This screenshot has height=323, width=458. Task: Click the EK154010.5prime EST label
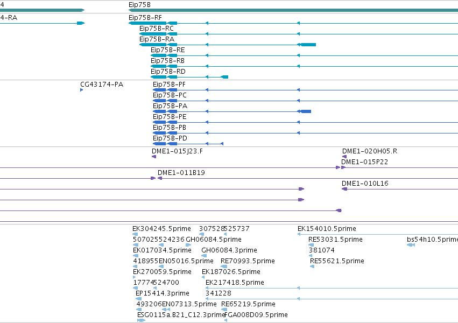coord(327,229)
